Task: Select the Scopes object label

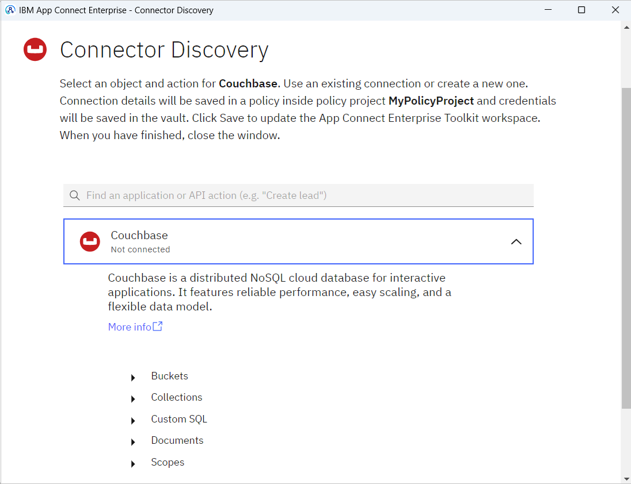Action: pyautogui.click(x=168, y=462)
